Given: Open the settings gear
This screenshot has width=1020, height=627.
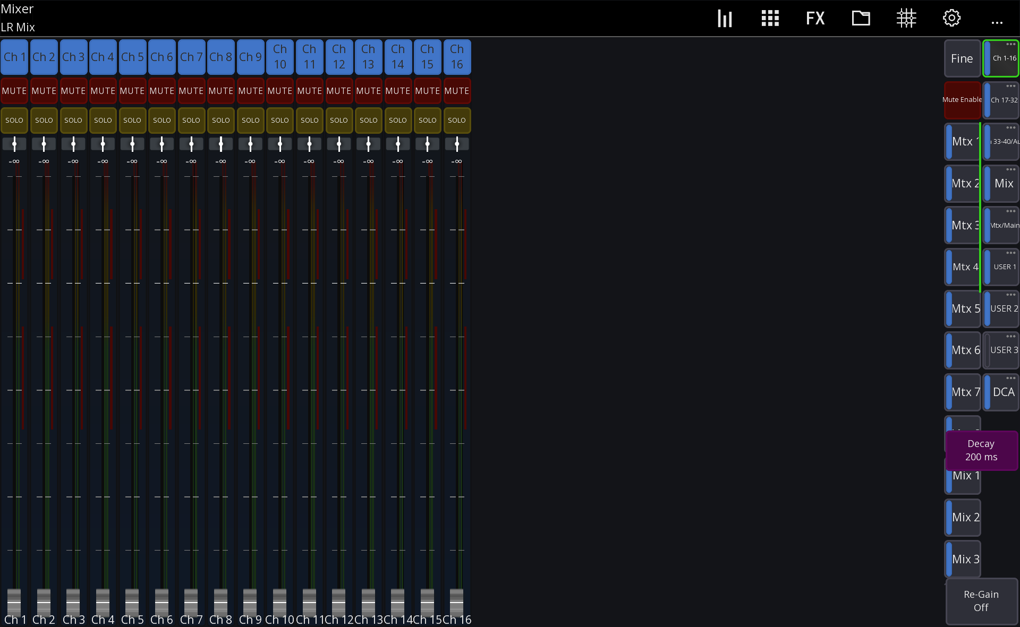Looking at the screenshot, I should pyautogui.click(x=951, y=19).
